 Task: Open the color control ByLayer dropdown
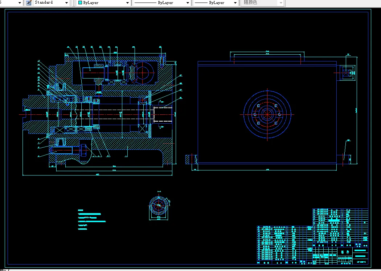[127, 3]
